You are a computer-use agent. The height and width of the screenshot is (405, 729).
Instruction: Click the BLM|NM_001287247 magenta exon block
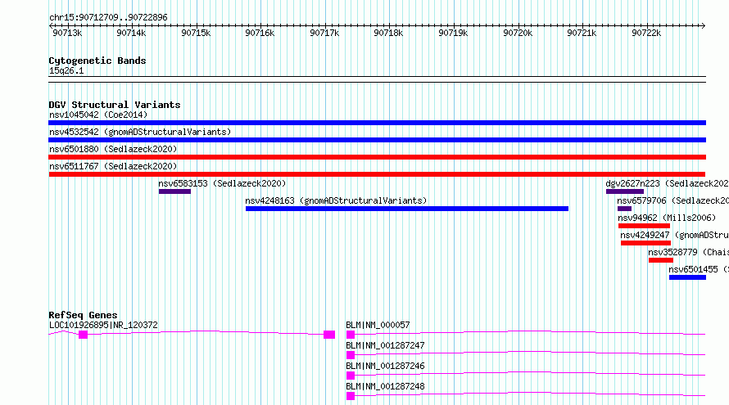(x=351, y=355)
